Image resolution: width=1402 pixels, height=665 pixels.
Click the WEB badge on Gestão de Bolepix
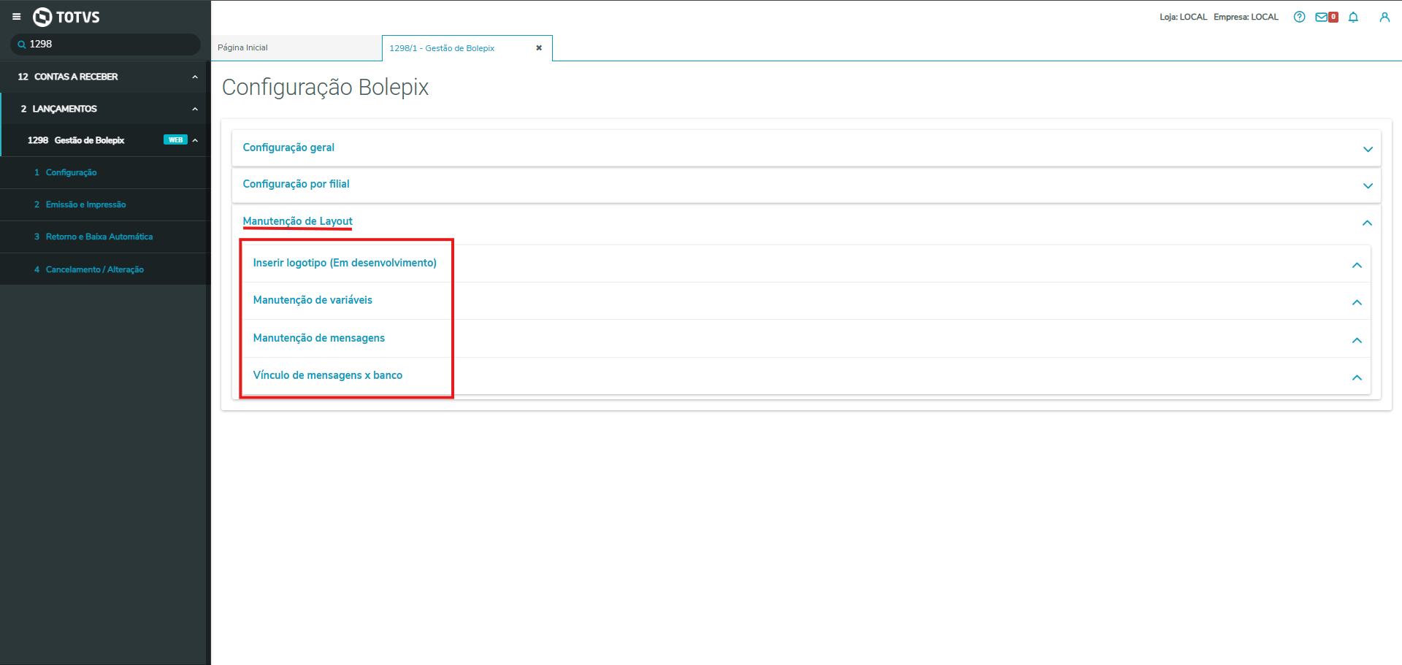pos(176,140)
